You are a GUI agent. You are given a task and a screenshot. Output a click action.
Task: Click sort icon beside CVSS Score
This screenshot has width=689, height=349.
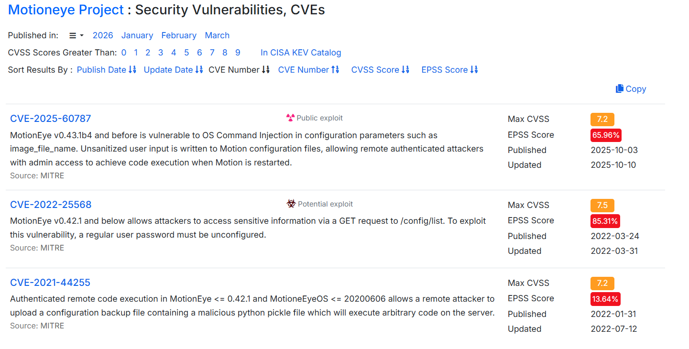405,70
